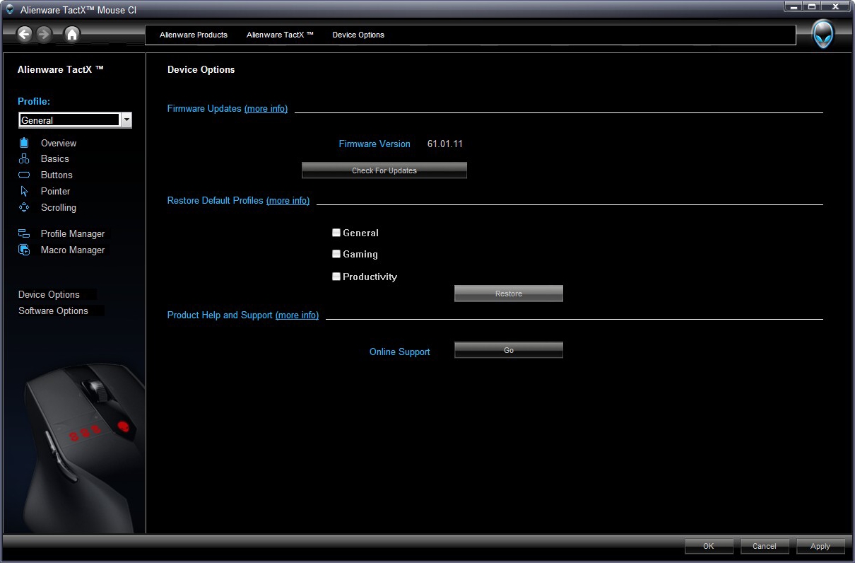Click the Buttons sidebar icon
The width and height of the screenshot is (855, 563).
(24, 175)
